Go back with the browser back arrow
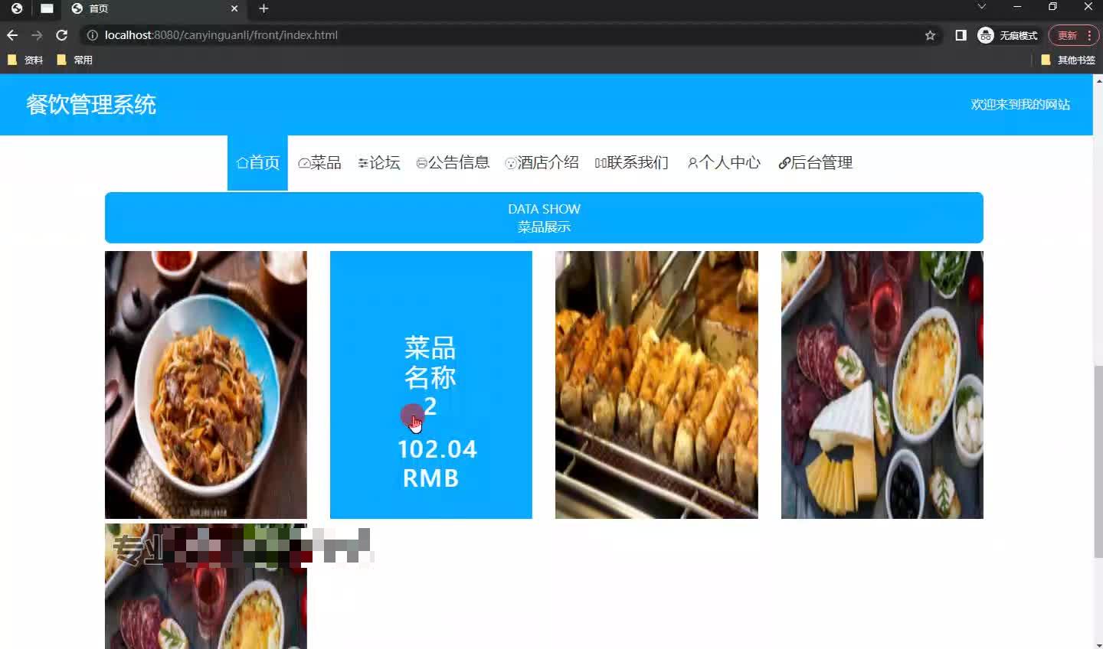This screenshot has width=1103, height=649. (12, 35)
